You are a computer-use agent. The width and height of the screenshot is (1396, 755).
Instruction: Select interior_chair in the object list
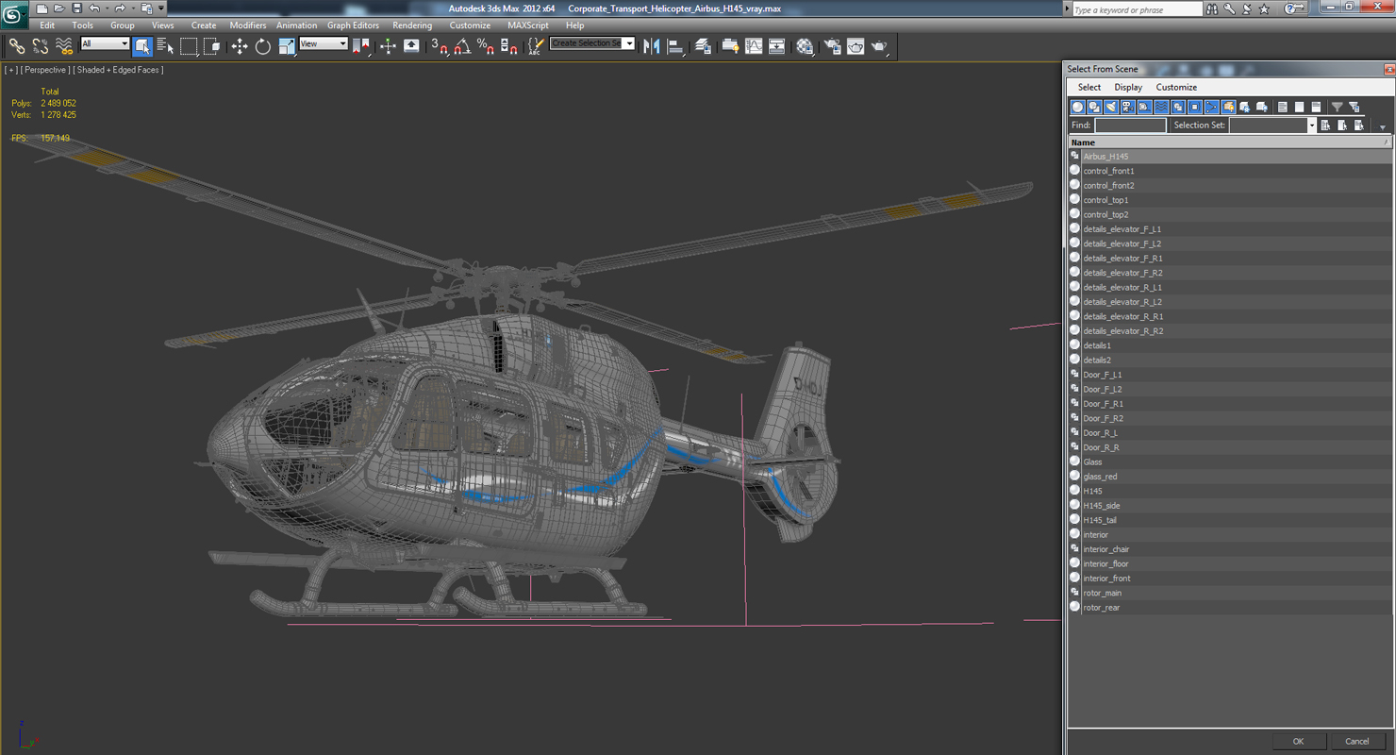pyautogui.click(x=1229, y=549)
